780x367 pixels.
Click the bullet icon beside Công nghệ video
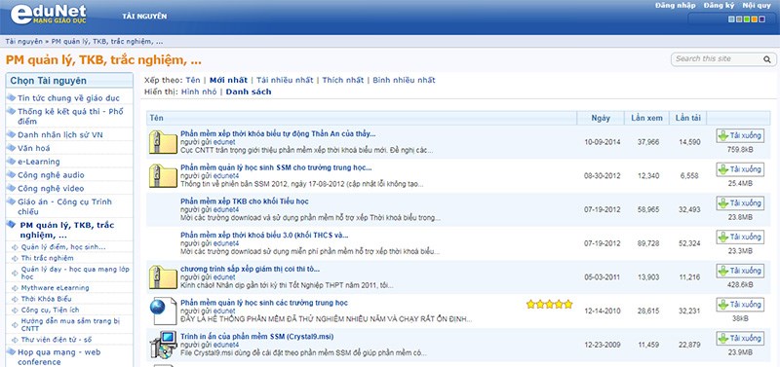[x=11, y=188]
